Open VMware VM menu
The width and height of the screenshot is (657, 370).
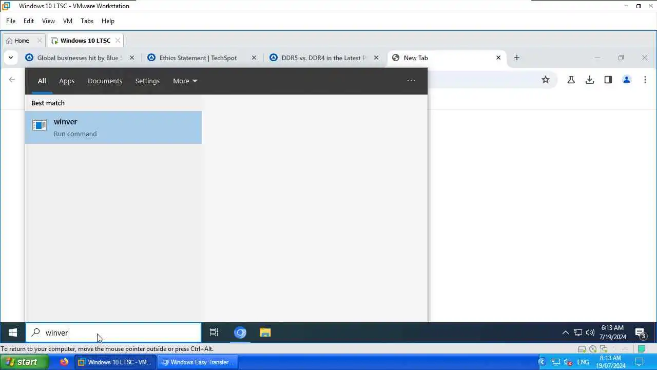[x=68, y=21]
